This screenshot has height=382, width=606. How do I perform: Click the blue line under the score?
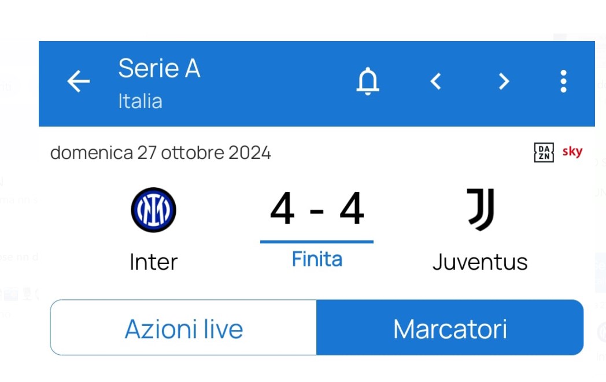317,242
